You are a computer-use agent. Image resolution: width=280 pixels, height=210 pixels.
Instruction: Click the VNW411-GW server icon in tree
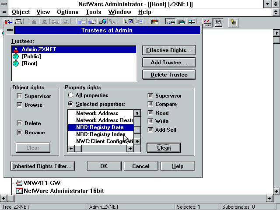point(19,183)
